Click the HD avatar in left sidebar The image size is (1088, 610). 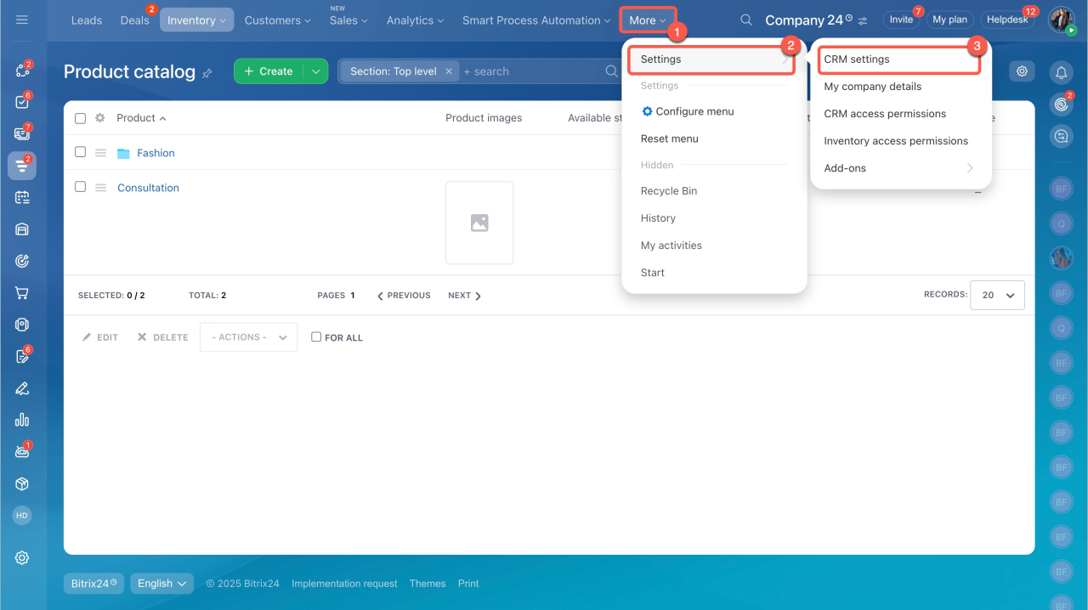tap(22, 515)
